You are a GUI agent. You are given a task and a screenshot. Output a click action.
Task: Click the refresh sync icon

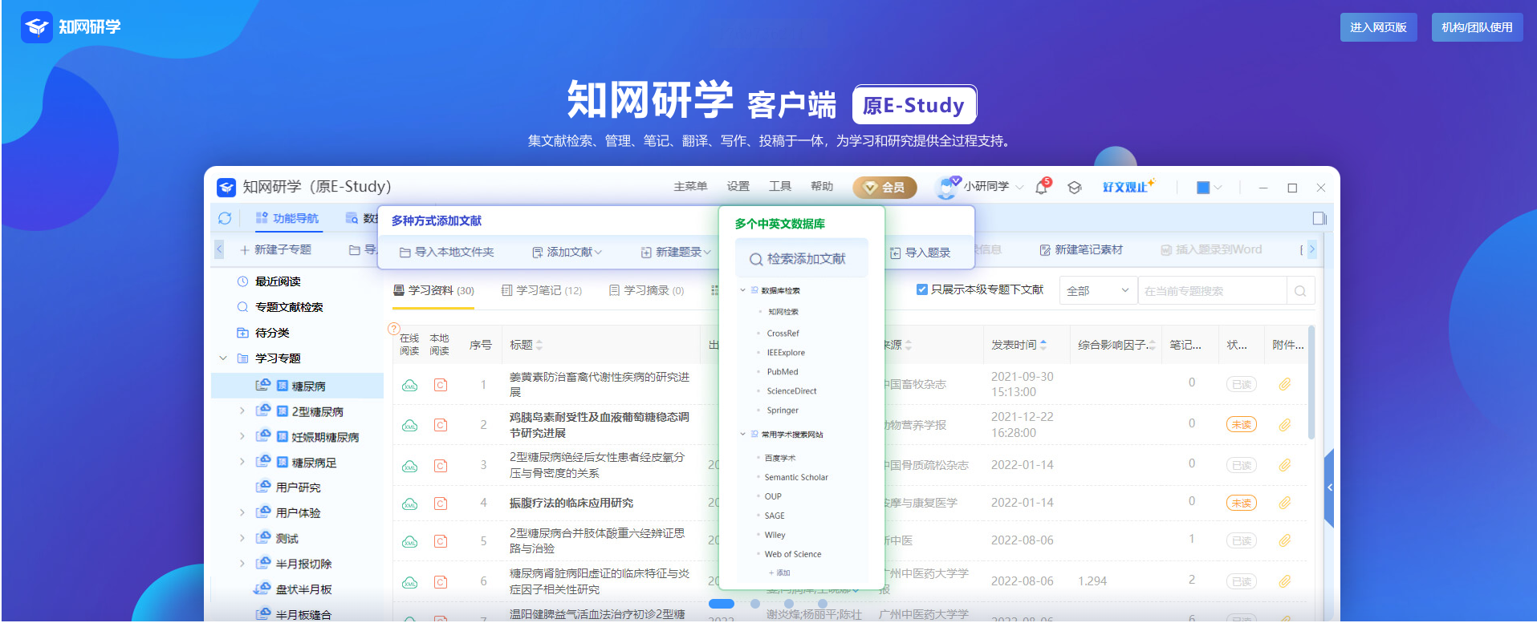tap(225, 218)
